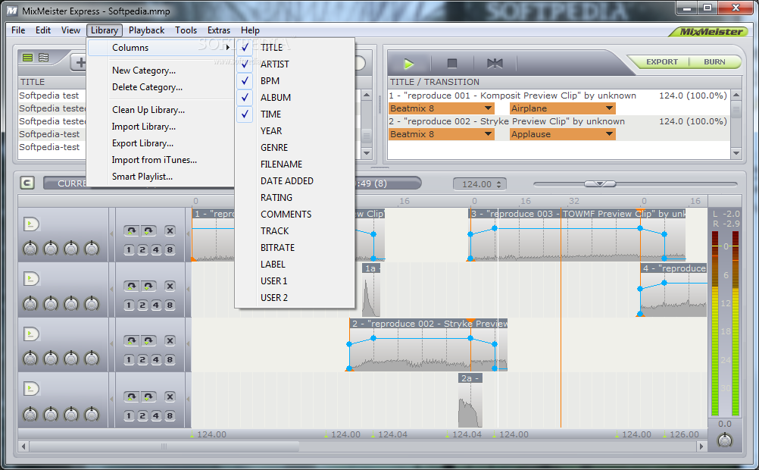Choose Clean Up Library... menu entry
Viewport: 759px width, 470px height.
click(x=161, y=110)
